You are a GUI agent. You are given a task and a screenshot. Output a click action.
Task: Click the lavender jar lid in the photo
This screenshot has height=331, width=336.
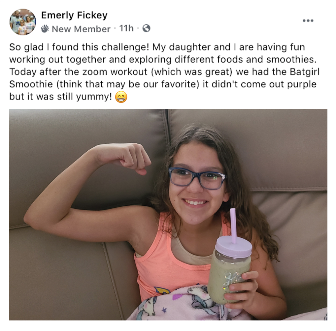click(234, 247)
